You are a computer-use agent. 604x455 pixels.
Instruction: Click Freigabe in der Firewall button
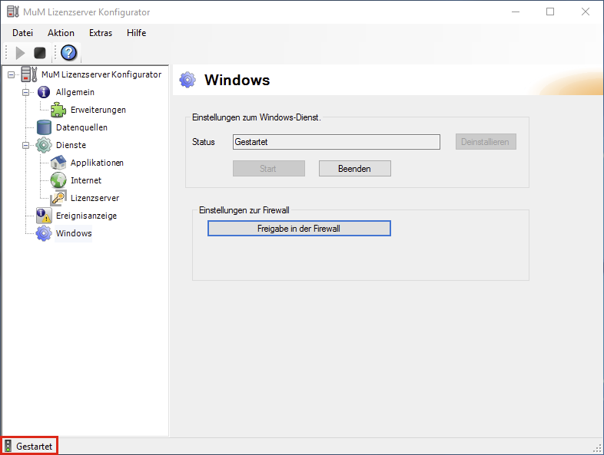[x=299, y=229]
